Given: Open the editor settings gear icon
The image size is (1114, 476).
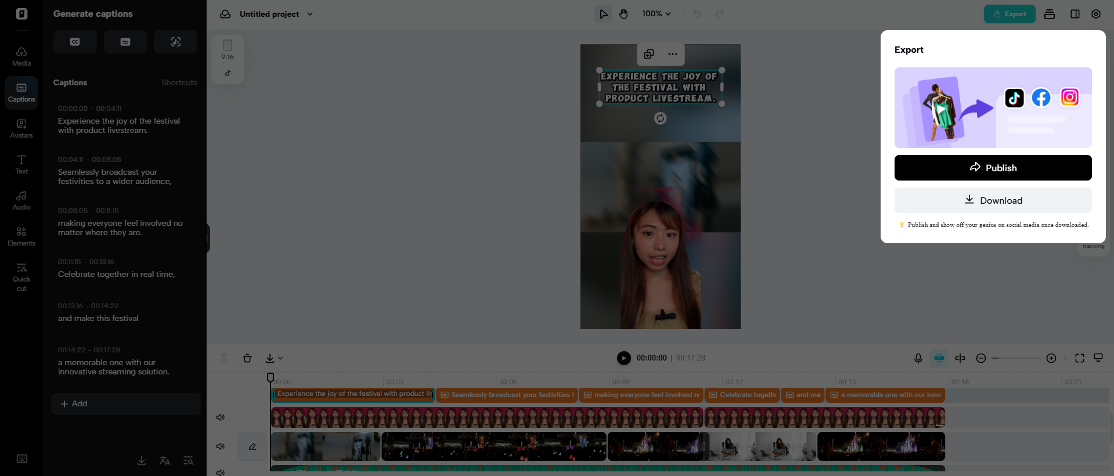Looking at the screenshot, I should 1096,14.
